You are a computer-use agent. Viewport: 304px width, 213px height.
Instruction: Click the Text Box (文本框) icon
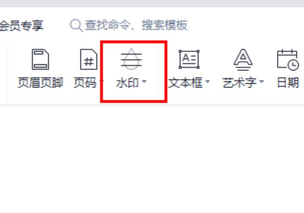(x=189, y=59)
